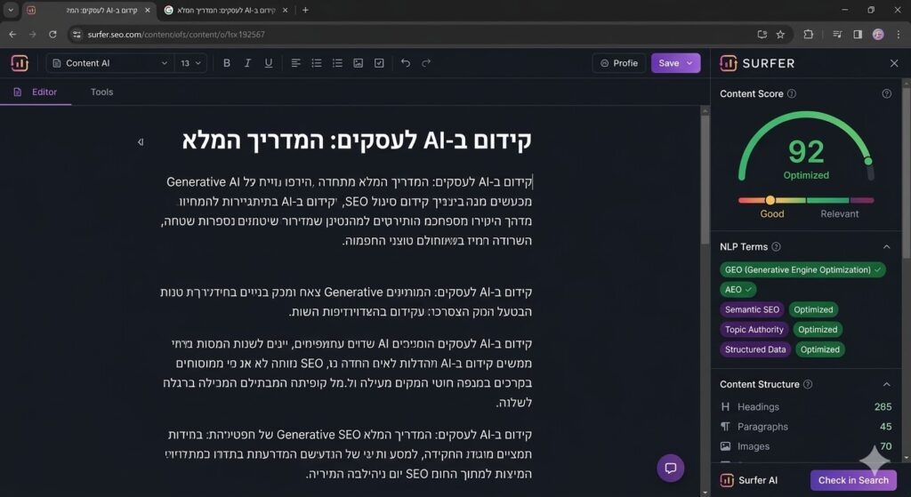
Task: Open the Content AI dropdown
Action: (110, 63)
